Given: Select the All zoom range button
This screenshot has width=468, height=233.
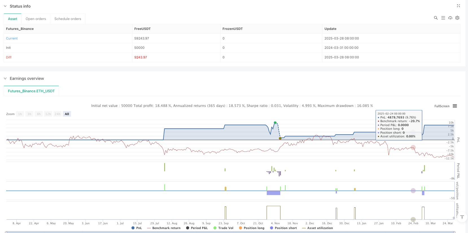Looking at the screenshot, I should point(67,114).
